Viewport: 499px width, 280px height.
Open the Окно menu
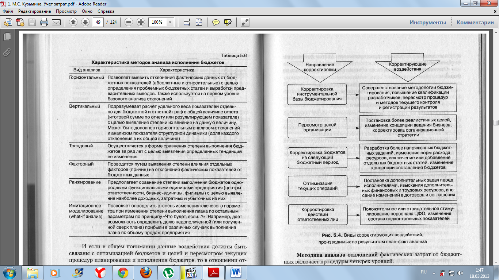pyautogui.click(x=87, y=11)
